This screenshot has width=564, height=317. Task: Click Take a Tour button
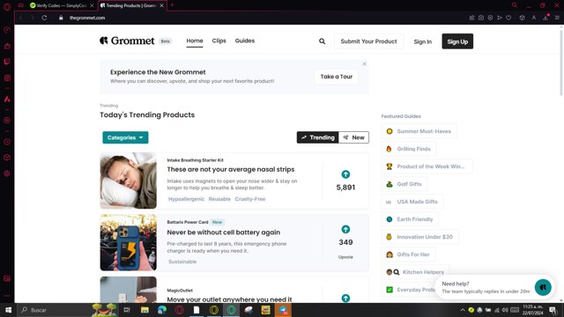[337, 77]
